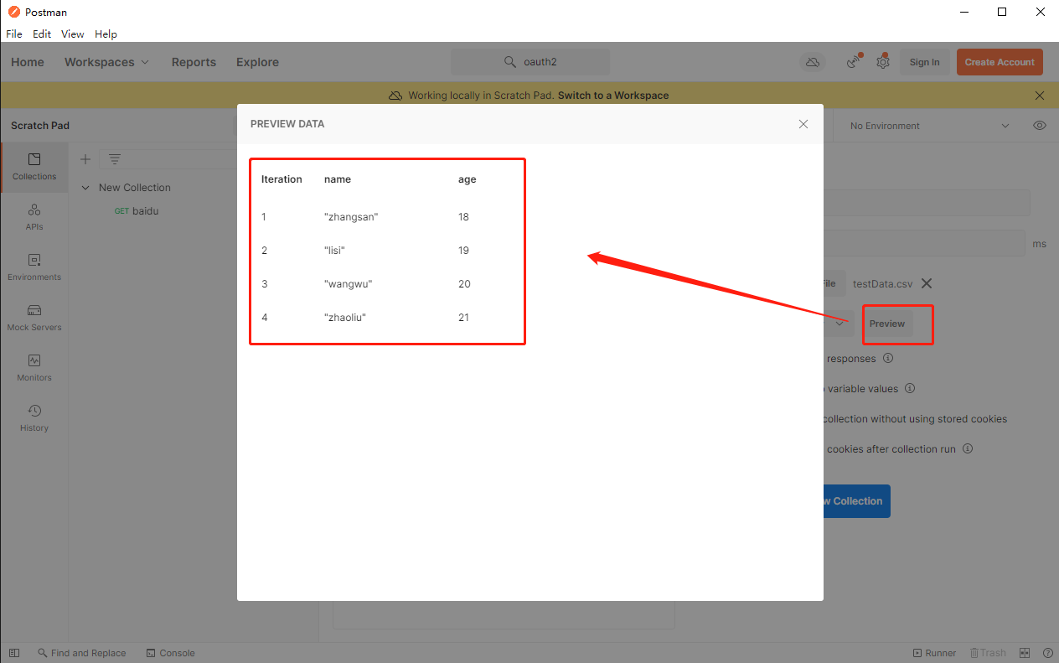Close the Preview Data dialog
The image size is (1059, 663).
(x=803, y=124)
